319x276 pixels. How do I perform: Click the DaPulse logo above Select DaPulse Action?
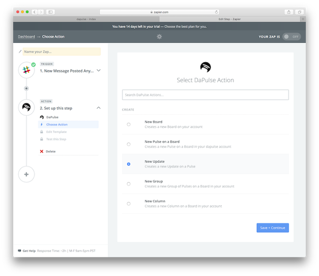(x=205, y=67)
